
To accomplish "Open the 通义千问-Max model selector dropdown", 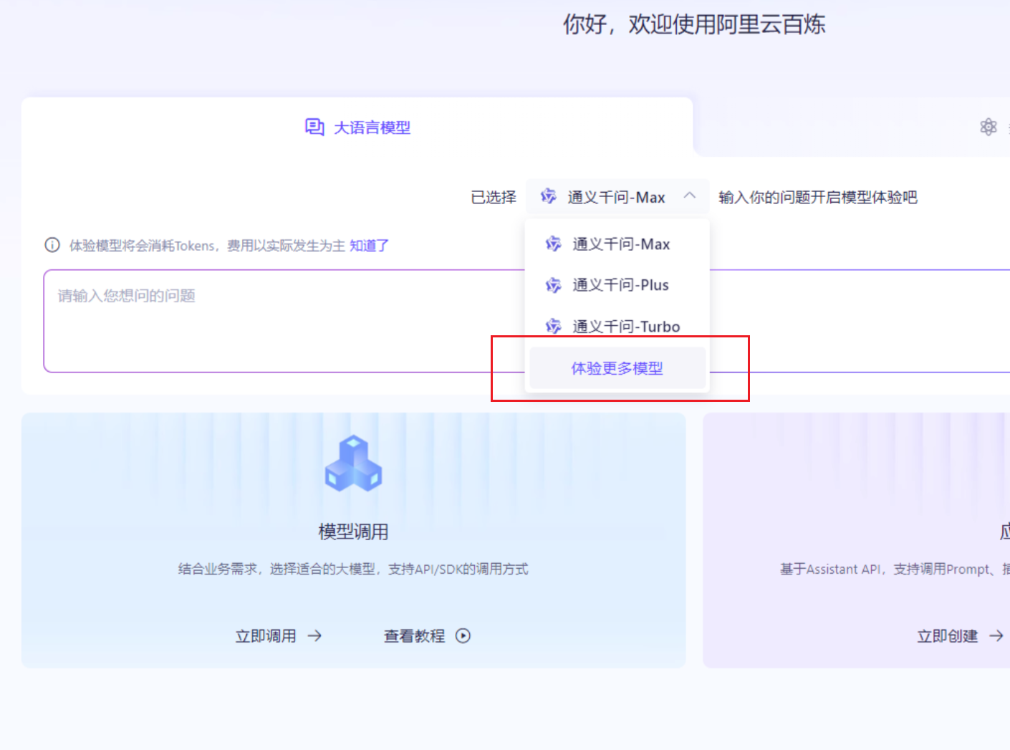I will (x=617, y=197).
